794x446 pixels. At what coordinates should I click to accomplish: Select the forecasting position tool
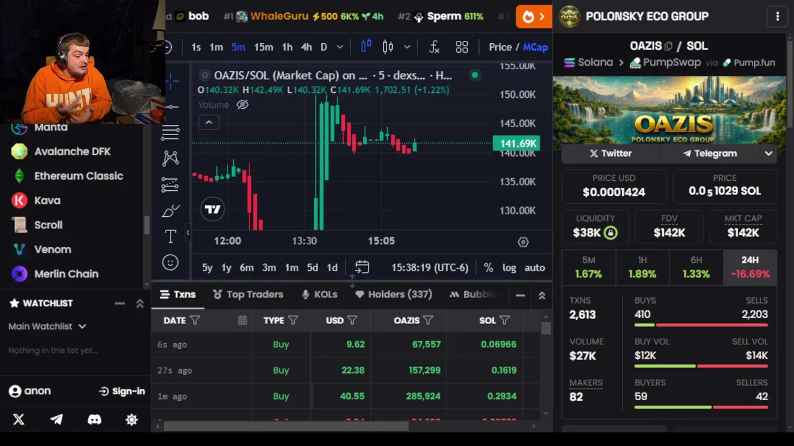170,185
